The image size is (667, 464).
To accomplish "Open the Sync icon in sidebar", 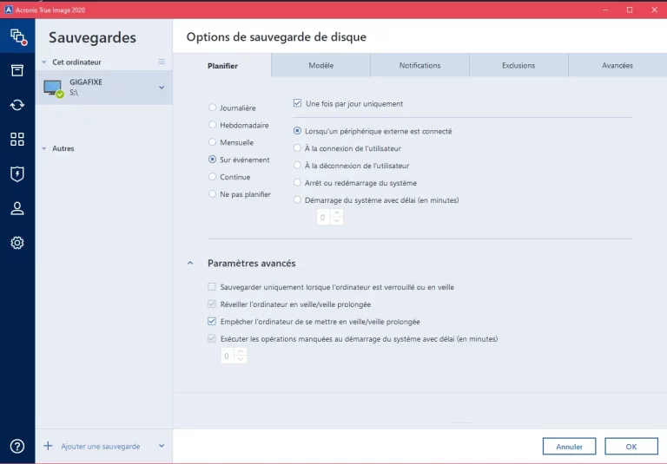I will tap(17, 105).
